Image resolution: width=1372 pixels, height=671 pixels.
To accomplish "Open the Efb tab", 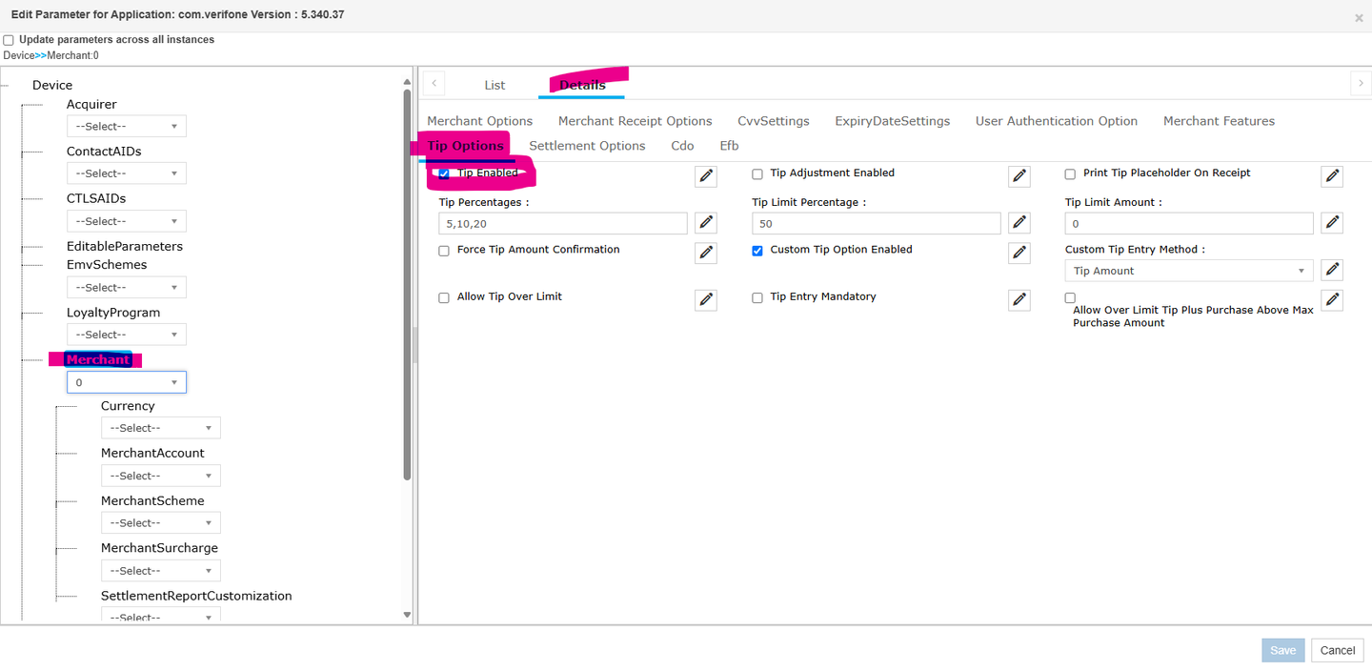I will click(729, 146).
